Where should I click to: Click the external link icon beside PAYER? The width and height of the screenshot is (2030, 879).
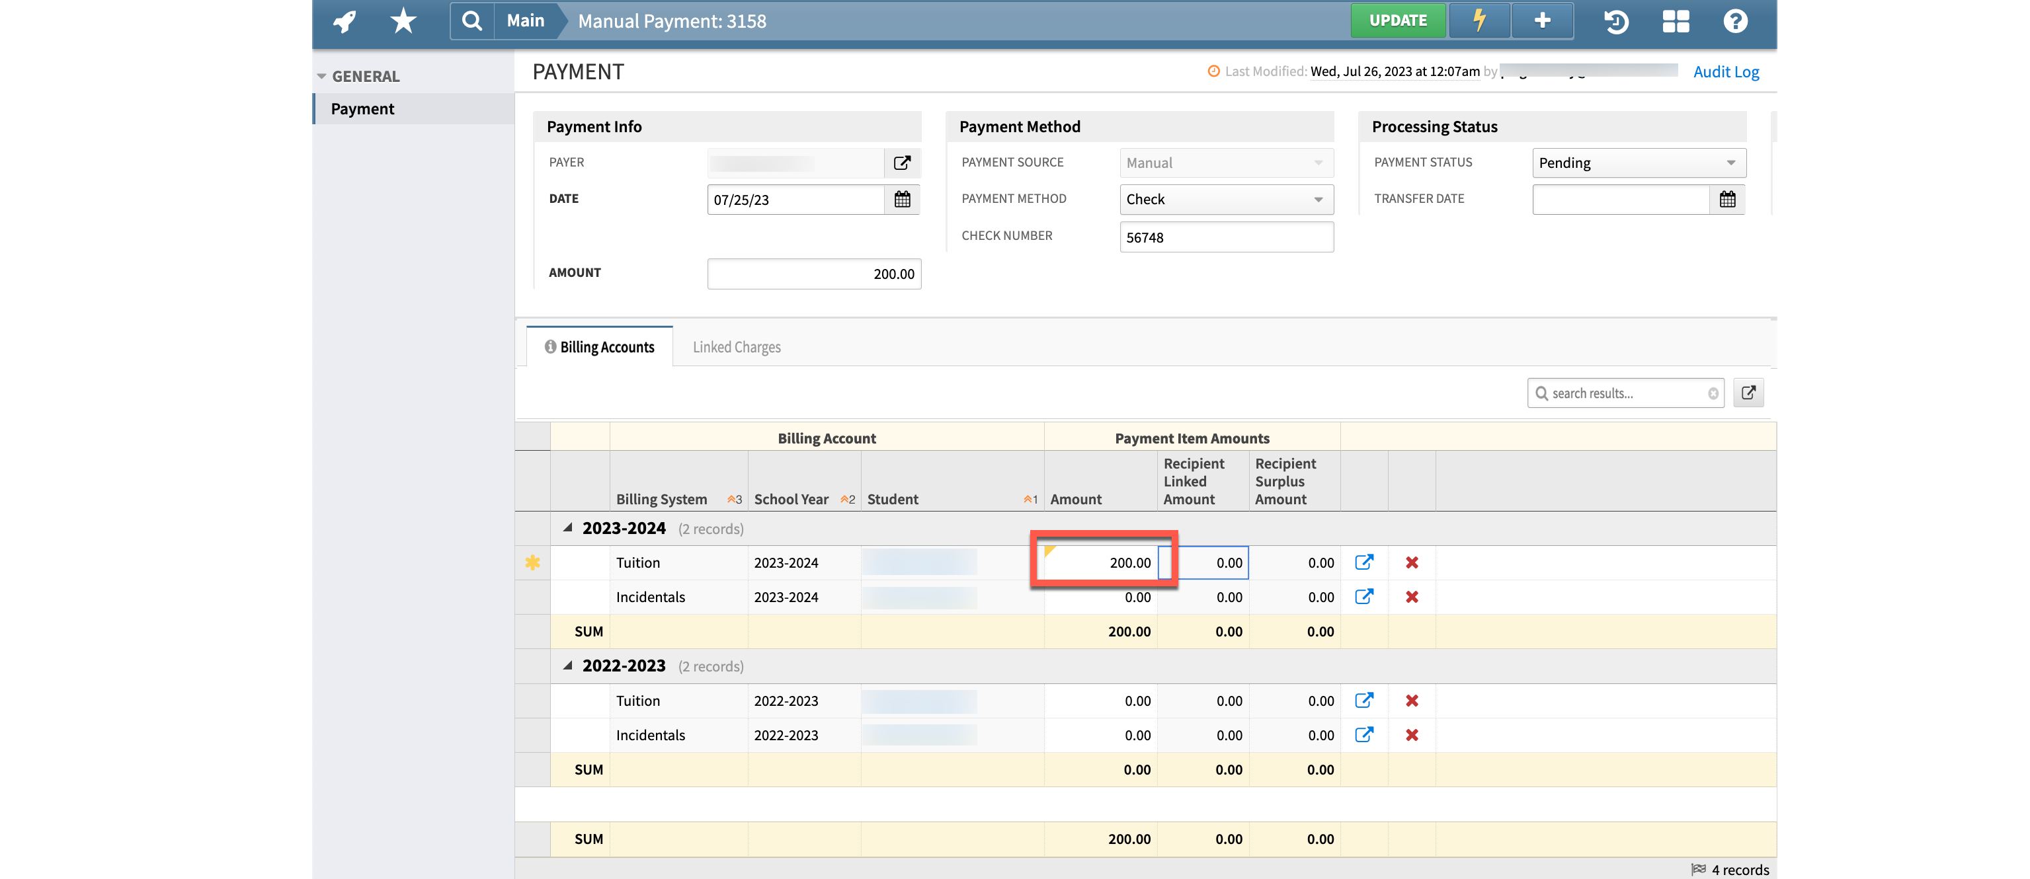901,163
